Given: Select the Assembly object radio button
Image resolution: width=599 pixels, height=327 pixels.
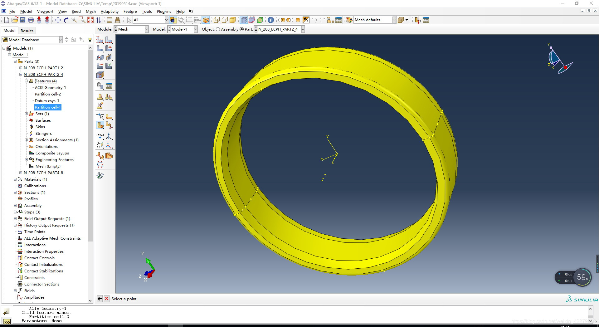Looking at the screenshot, I should [218, 29].
